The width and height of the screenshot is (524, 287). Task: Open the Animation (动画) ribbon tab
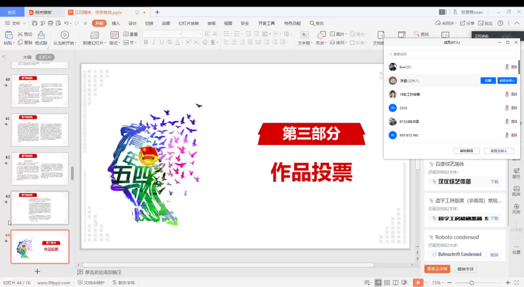(166, 24)
